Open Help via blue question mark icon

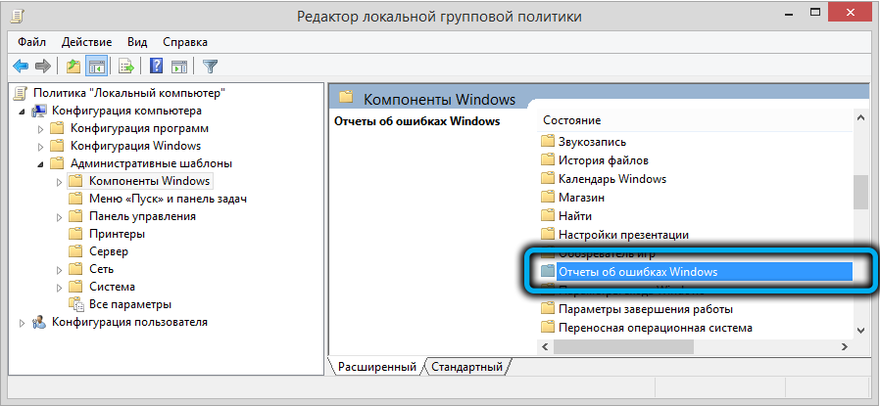pos(156,67)
